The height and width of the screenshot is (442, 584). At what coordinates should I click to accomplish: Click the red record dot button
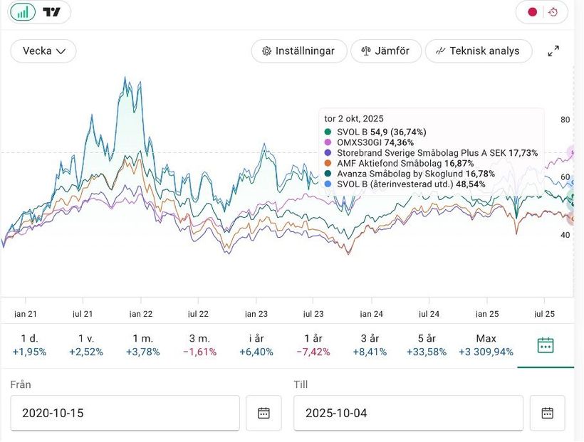coord(531,12)
